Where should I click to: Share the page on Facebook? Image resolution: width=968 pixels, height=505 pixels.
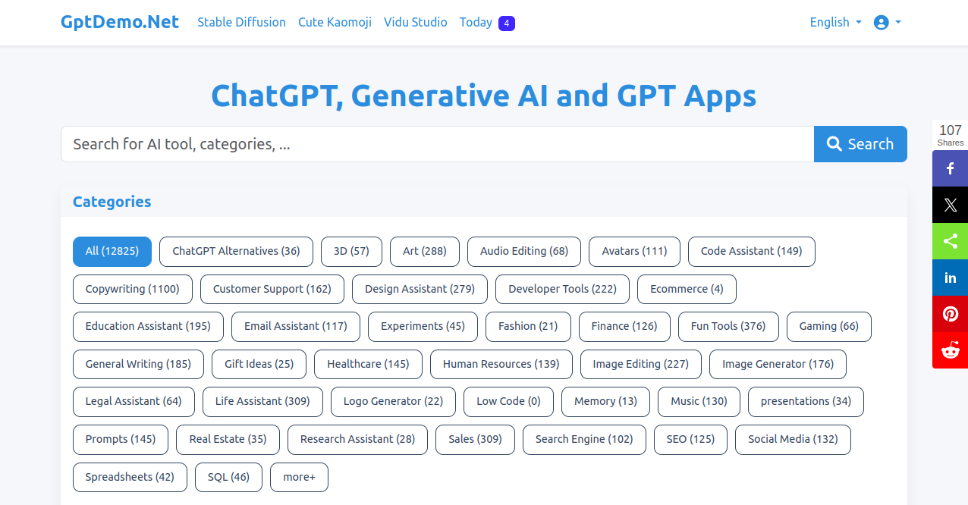tap(950, 168)
